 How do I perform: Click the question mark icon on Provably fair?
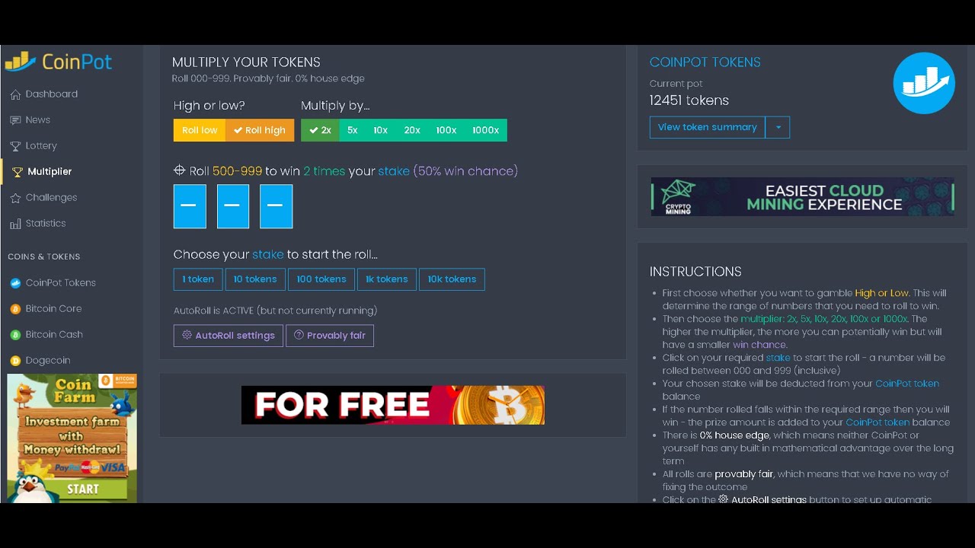click(x=299, y=335)
